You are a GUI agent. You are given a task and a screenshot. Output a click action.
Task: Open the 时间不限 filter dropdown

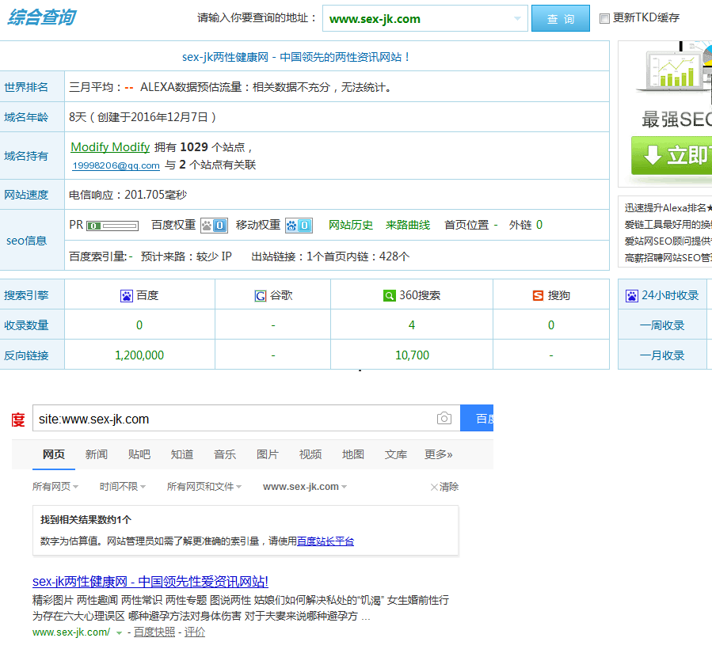pos(122,487)
